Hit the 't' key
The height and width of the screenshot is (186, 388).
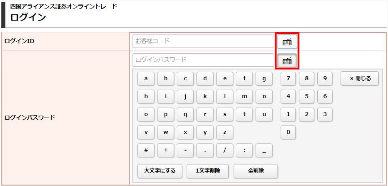[244, 114]
